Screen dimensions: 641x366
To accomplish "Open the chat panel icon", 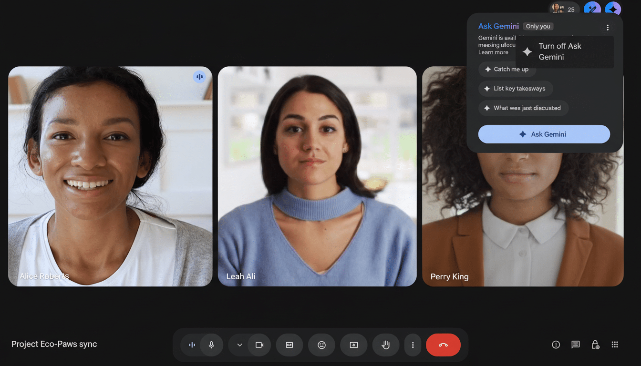I will (575, 345).
